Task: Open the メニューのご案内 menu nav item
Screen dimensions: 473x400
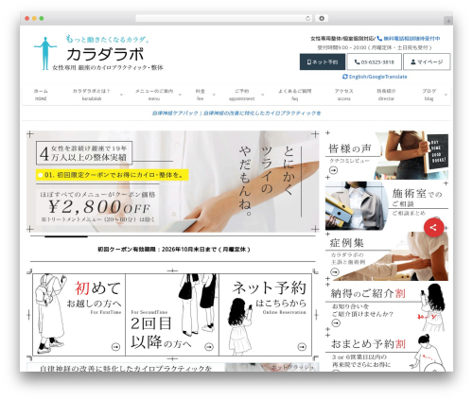Action: click(x=154, y=95)
